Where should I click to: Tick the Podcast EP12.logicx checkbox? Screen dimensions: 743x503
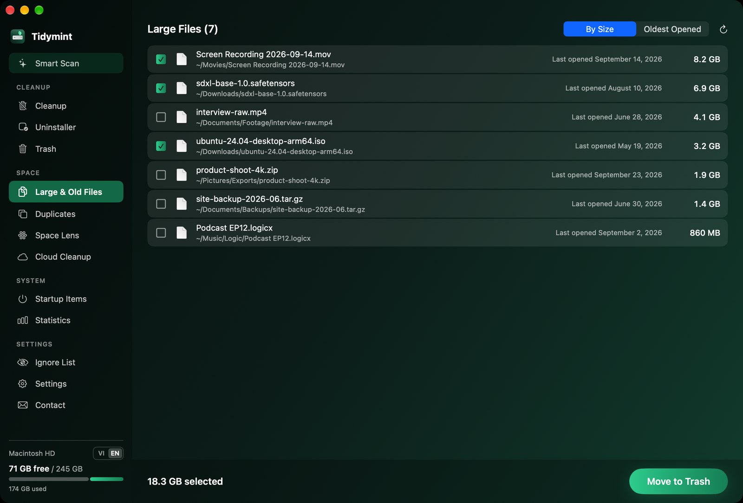(x=161, y=232)
